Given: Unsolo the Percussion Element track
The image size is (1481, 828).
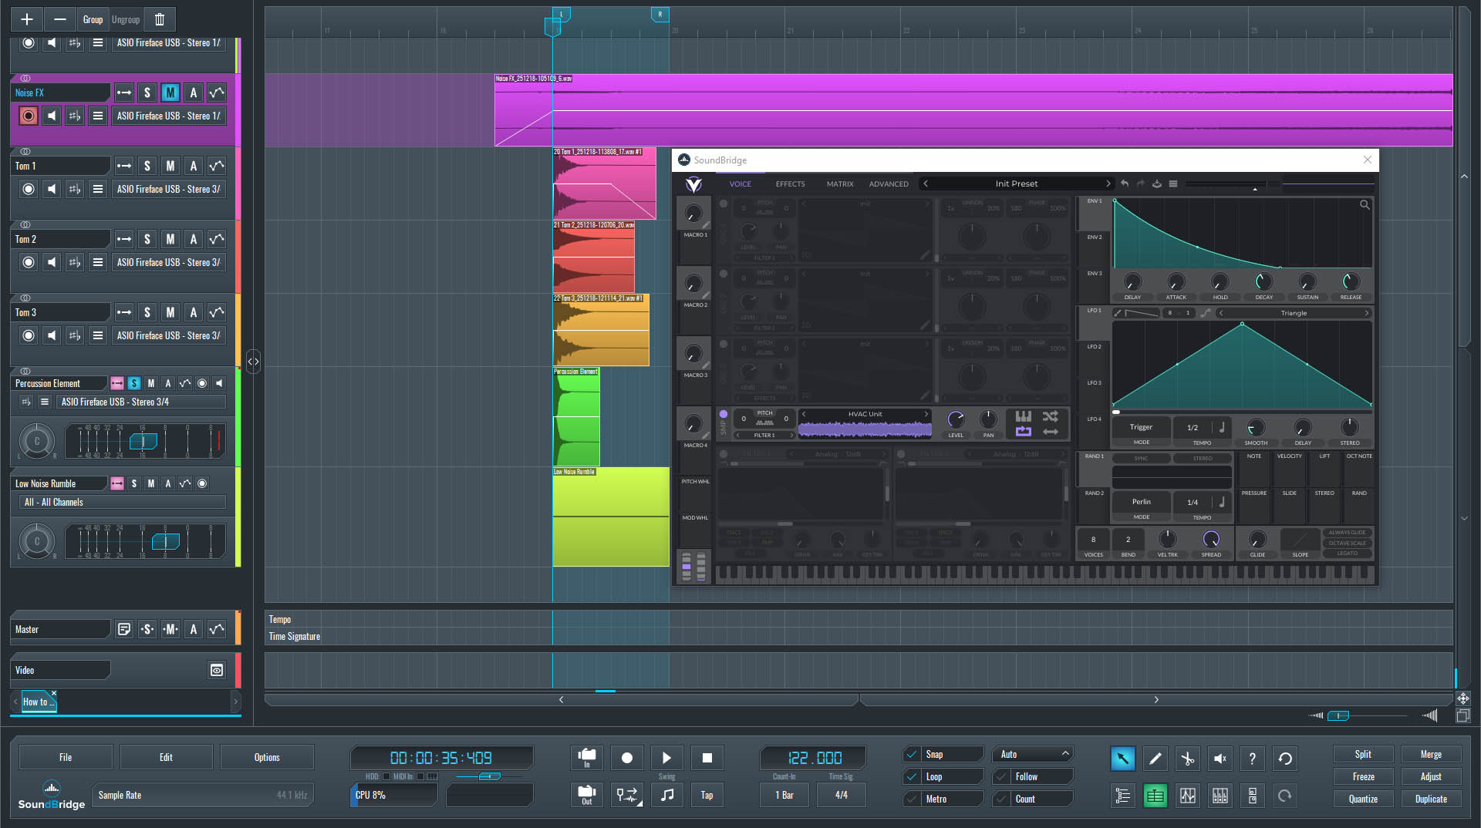Looking at the screenshot, I should [134, 383].
